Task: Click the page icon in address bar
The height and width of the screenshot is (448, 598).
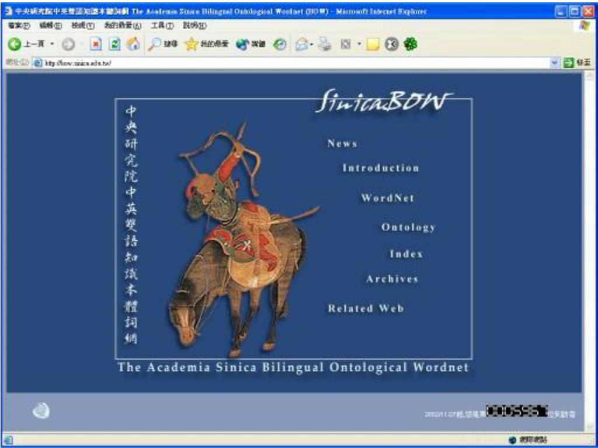Action: coord(37,63)
